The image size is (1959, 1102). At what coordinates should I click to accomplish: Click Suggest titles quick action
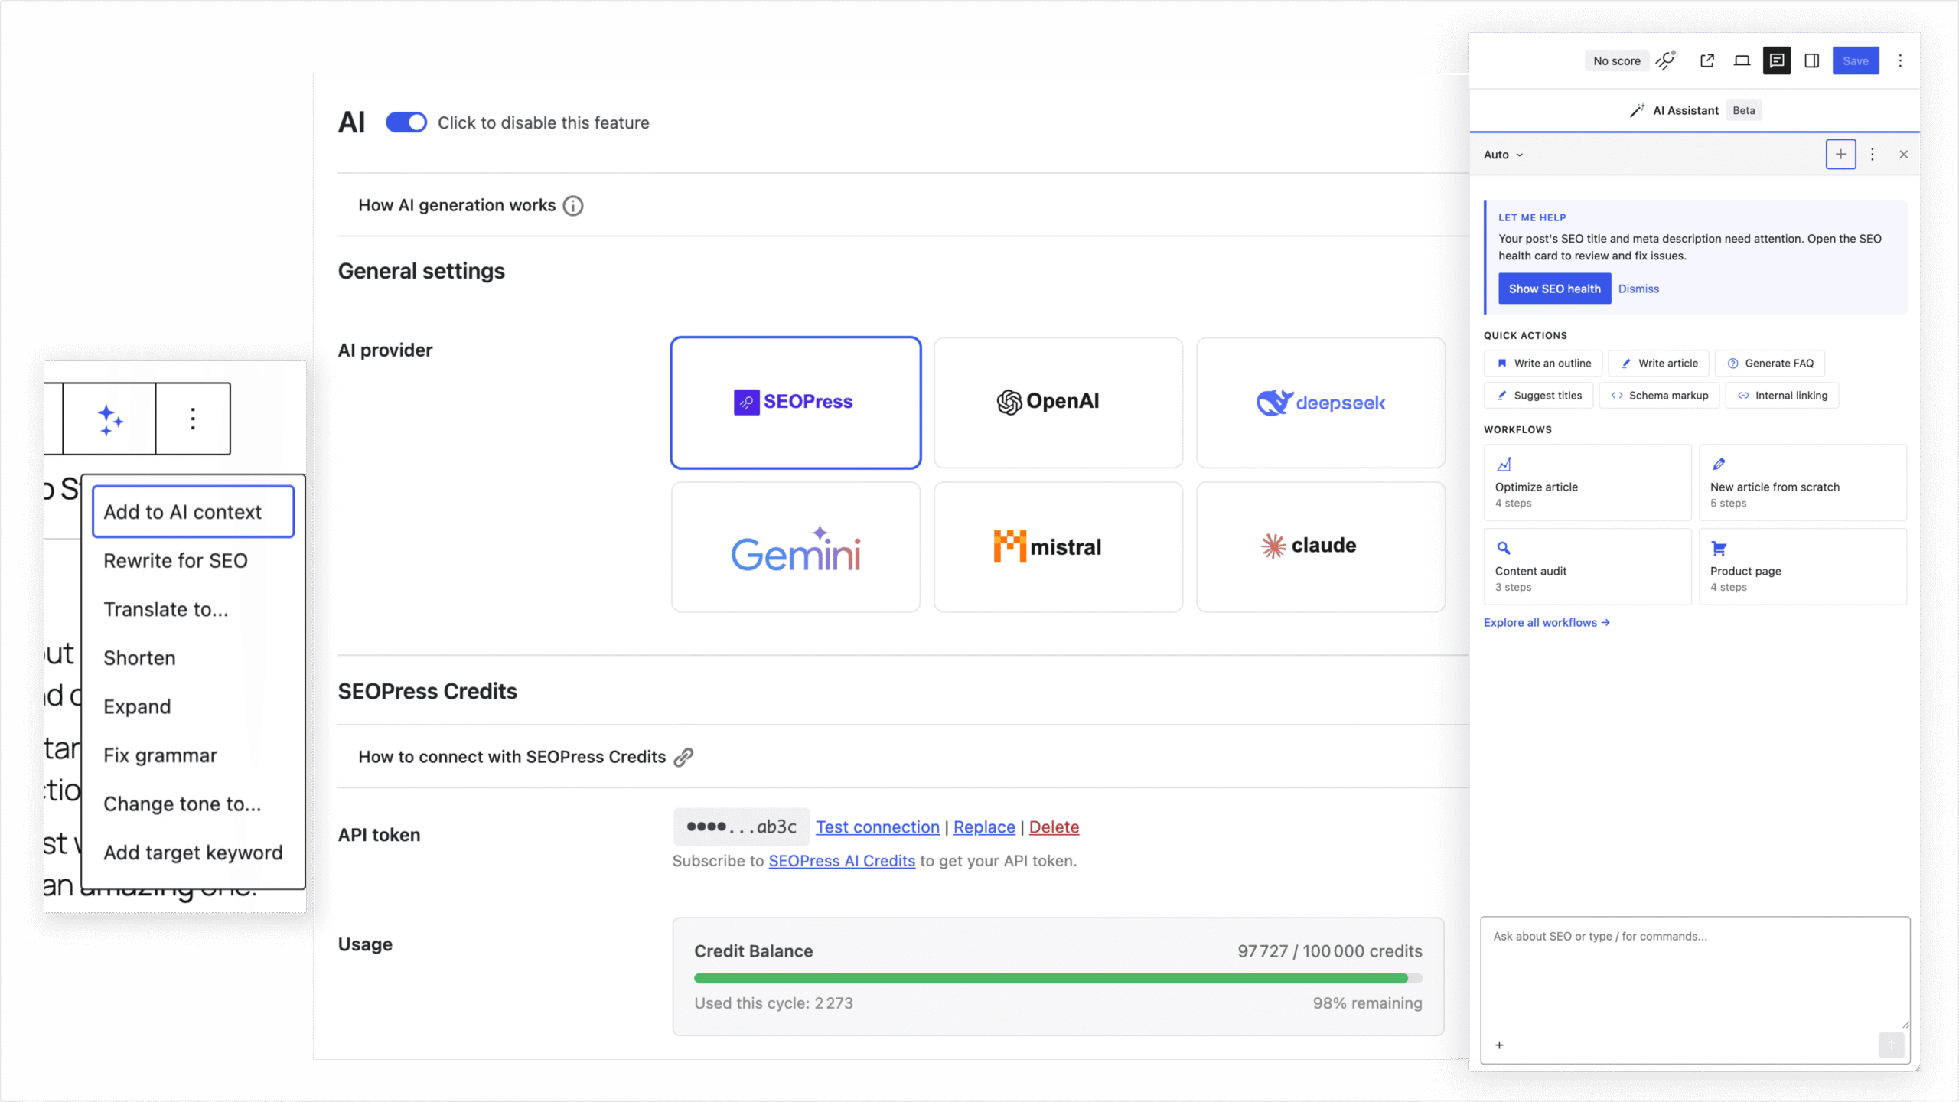(1539, 395)
